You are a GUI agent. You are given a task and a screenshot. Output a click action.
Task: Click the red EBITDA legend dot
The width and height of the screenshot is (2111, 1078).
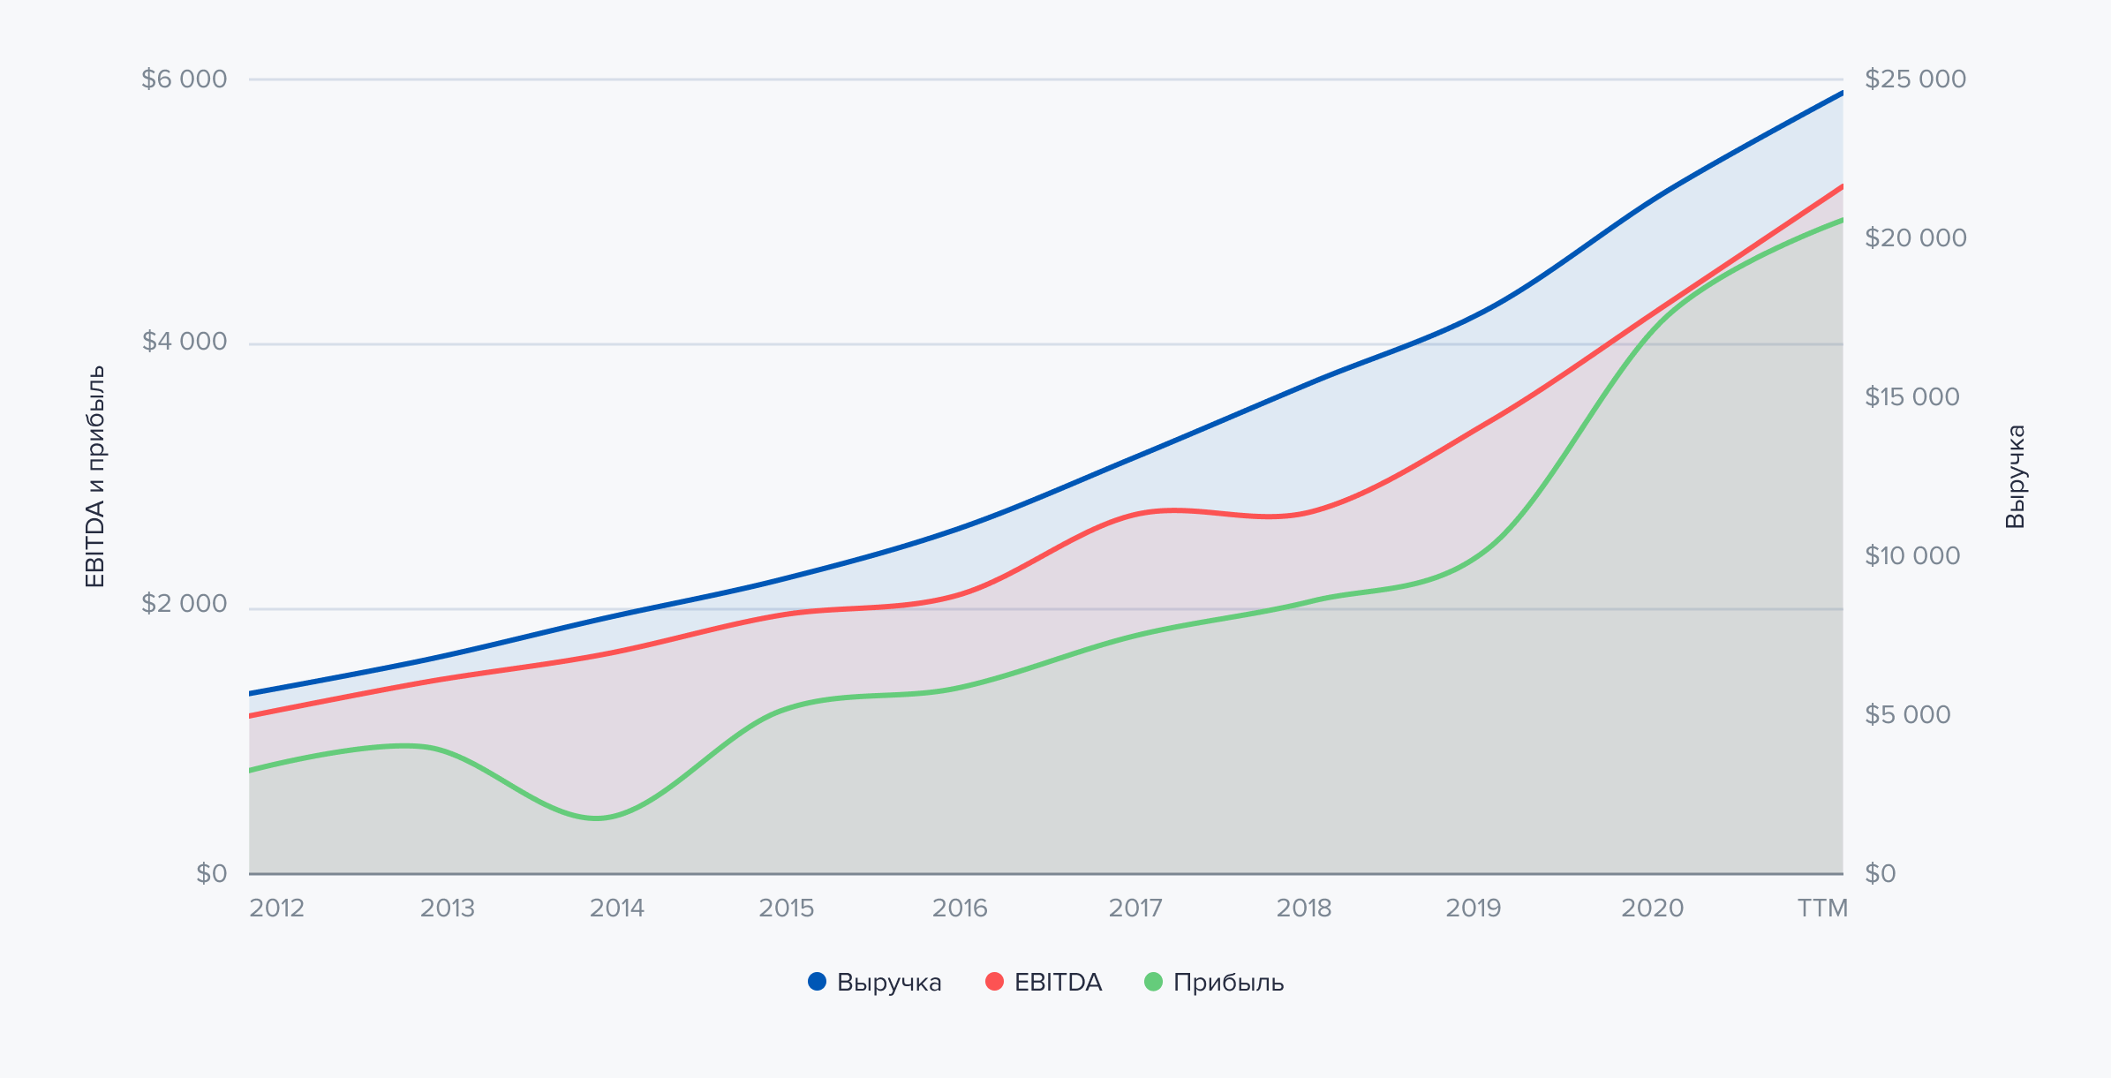coord(994,981)
